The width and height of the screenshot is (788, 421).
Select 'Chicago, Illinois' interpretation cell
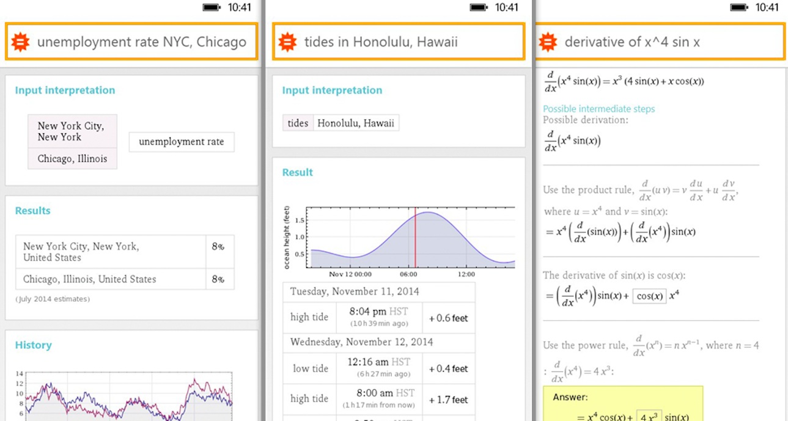point(72,158)
